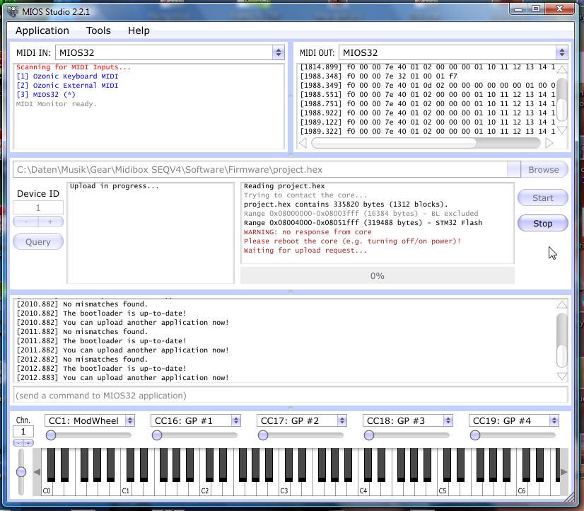Stop the upload in progress
Image resolution: width=584 pixels, height=511 pixels.
(543, 223)
